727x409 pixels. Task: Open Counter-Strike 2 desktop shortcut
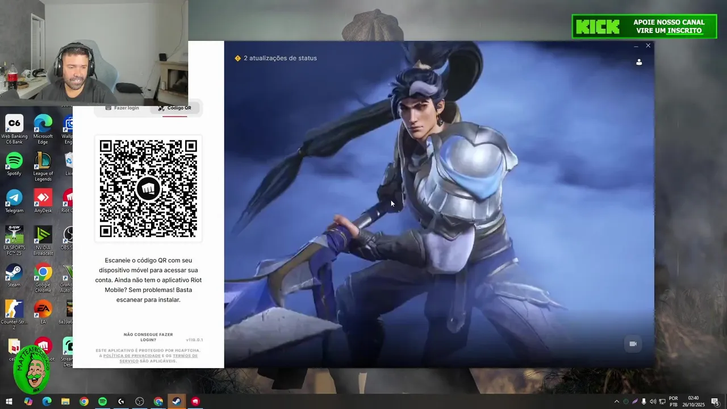tap(14, 315)
